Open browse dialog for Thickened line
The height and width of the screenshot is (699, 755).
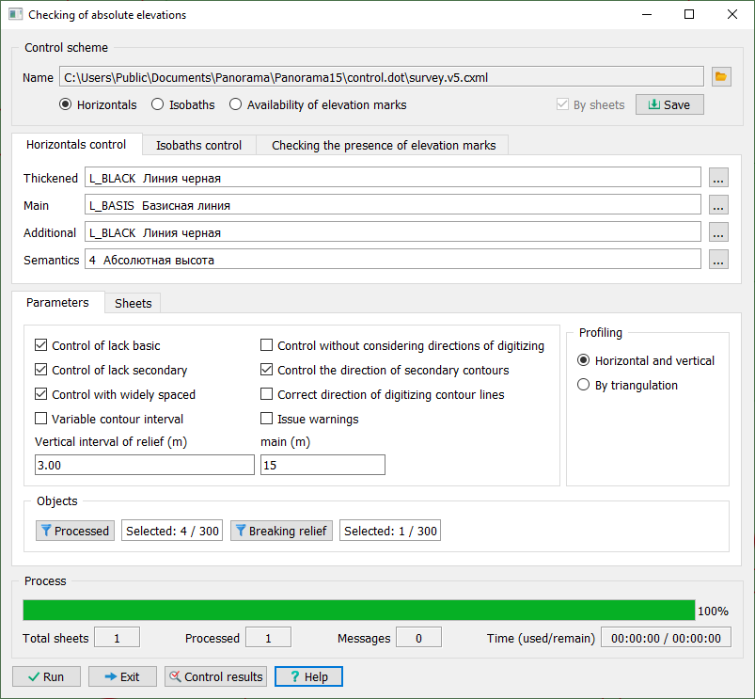click(x=719, y=178)
